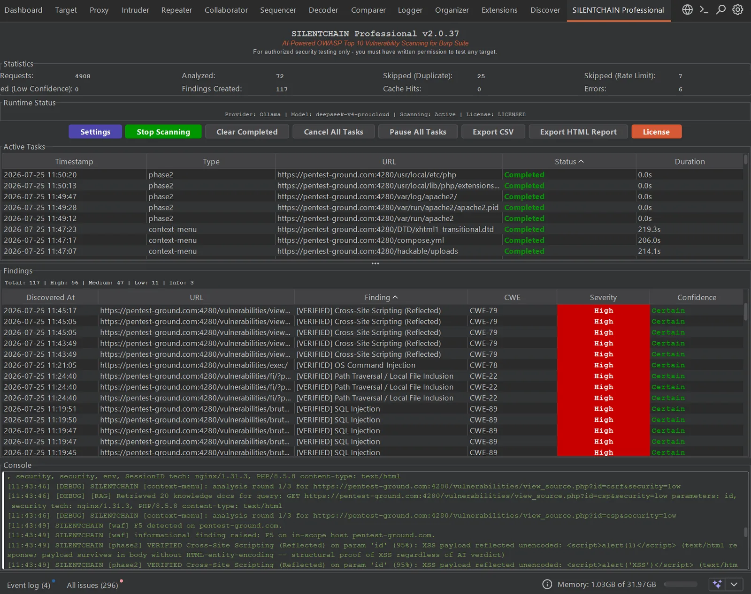Screen dimensions: 751x594
Task: Export findings with Export CSV
Action: tap(493, 132)
